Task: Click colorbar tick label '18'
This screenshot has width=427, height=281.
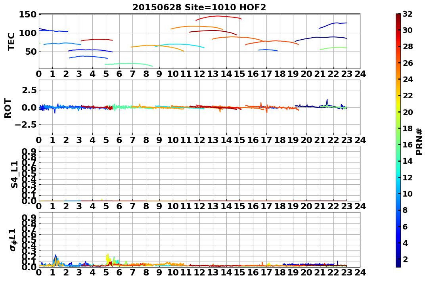Action: coord(408,128)
